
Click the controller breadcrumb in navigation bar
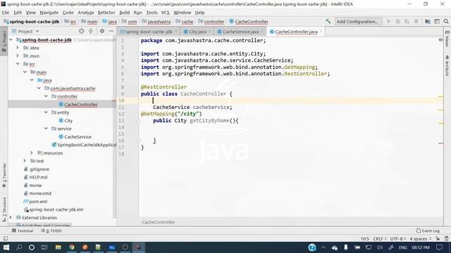[211, 22]
